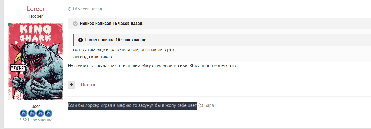
Task: Click the 'Flooder' rank title under username
Action: click(36, 16)
